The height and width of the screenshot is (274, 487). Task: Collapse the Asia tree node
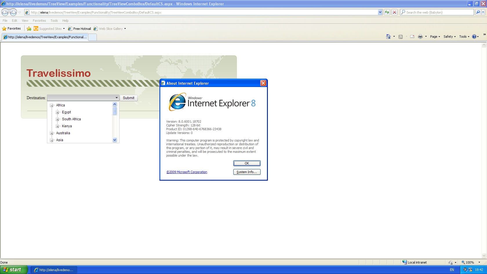click(x=52, y=140)
